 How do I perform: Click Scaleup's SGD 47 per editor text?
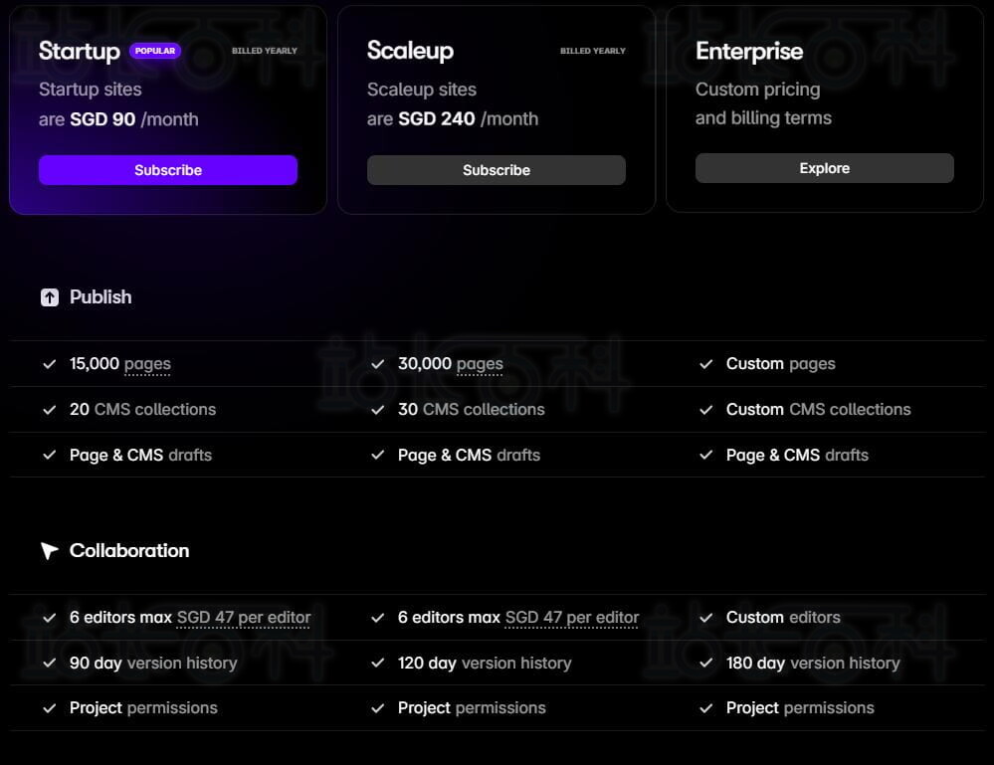[x=572, y=618]
